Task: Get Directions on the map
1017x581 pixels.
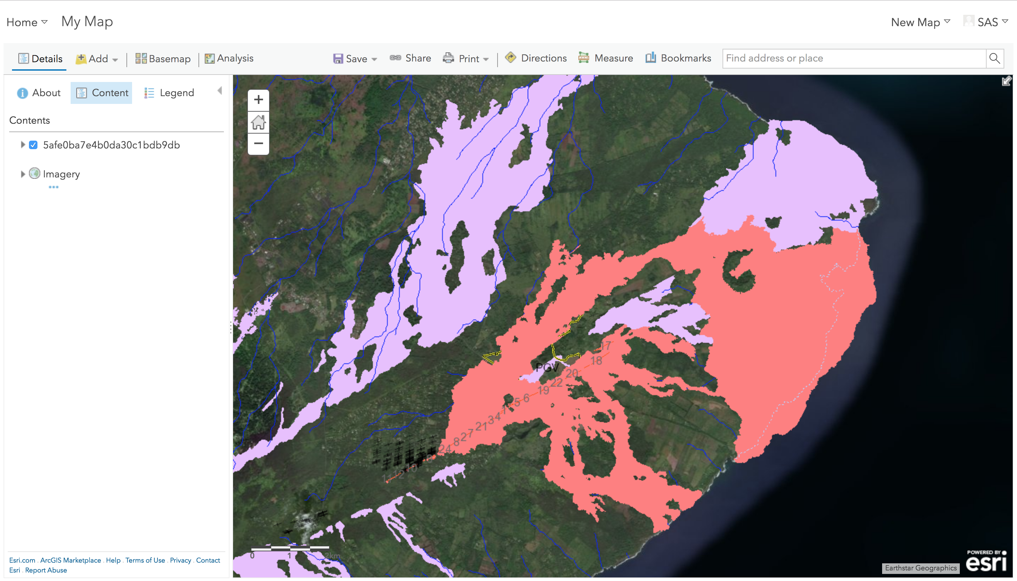Action: 535,58
